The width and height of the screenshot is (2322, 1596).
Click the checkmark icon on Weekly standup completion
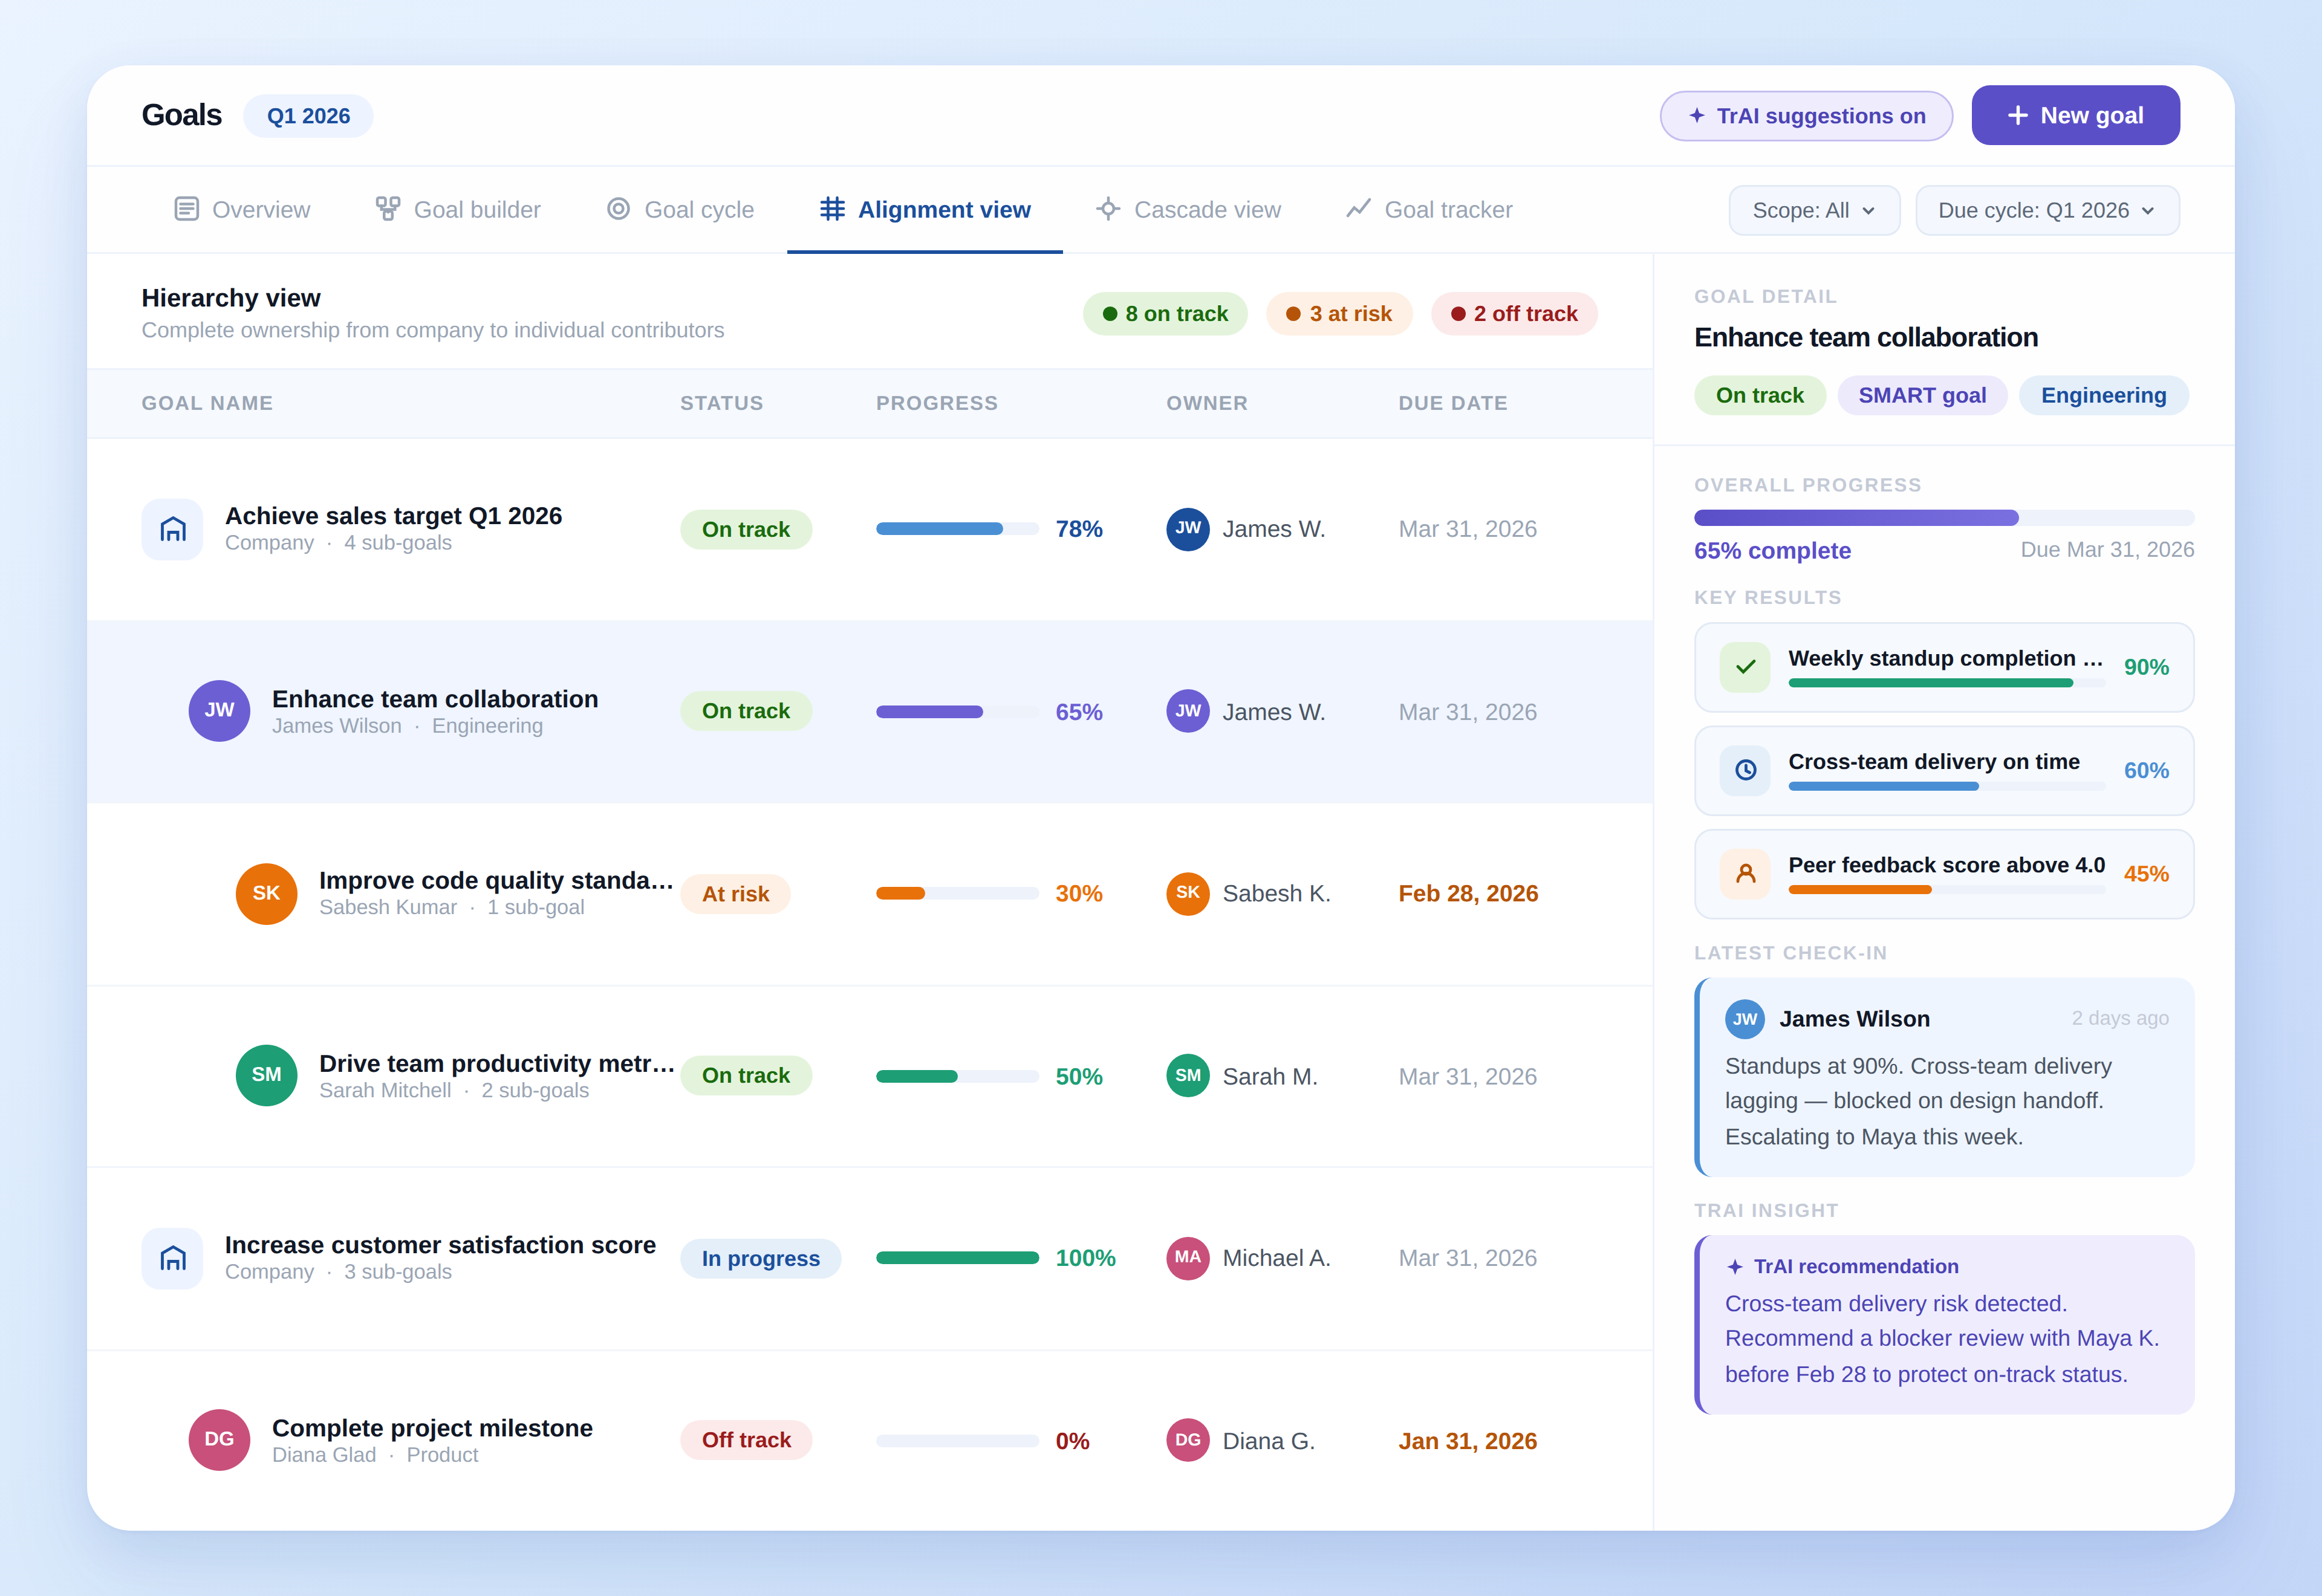[x=1745, y=667]
